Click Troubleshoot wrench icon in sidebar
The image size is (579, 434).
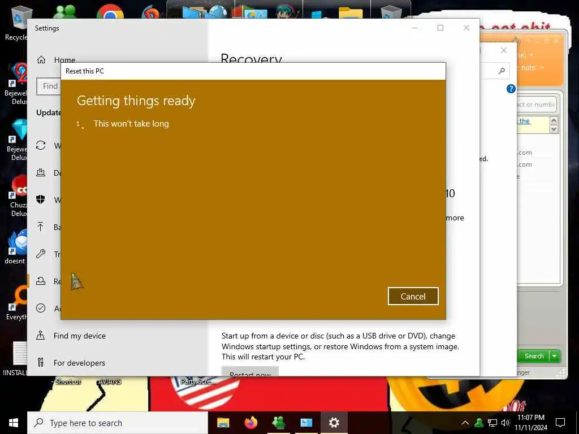pos(41,254)
